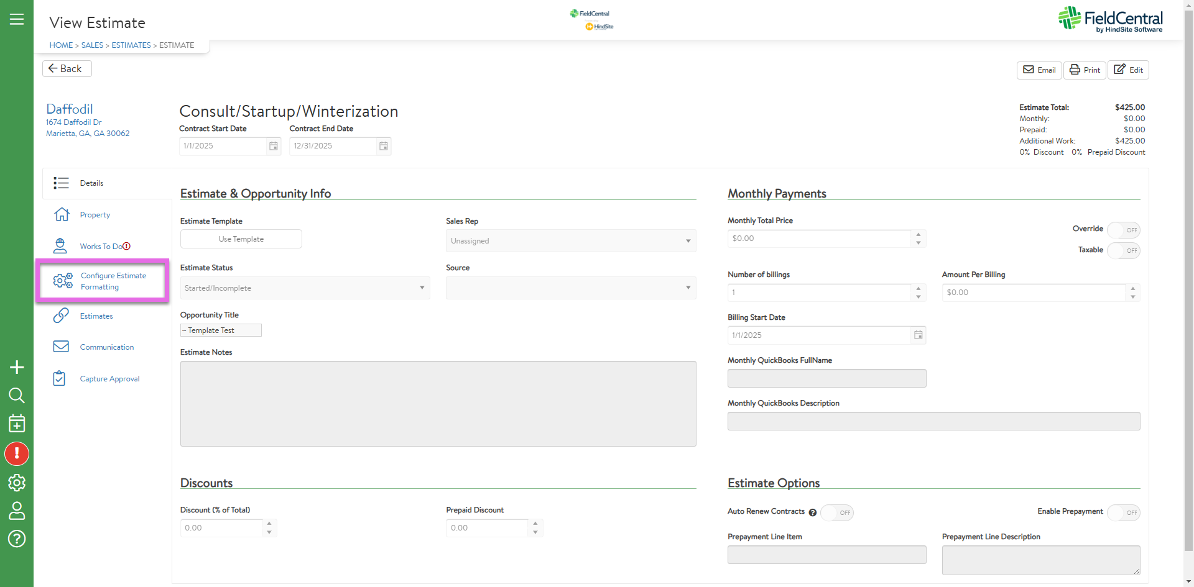Open the settings gear in sidebar
The image size is (1194, 587).
tap(17, 483)
